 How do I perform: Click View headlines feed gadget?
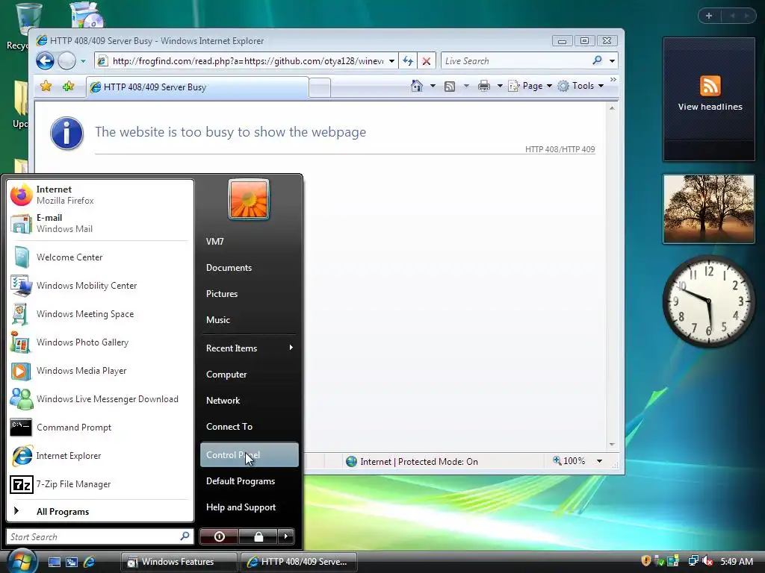click(x=709, y=99)
